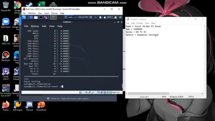Click the shared folders indicator in VirtualBox status bar
This screenshot has width=215, height=121.
tap(95, 92)
